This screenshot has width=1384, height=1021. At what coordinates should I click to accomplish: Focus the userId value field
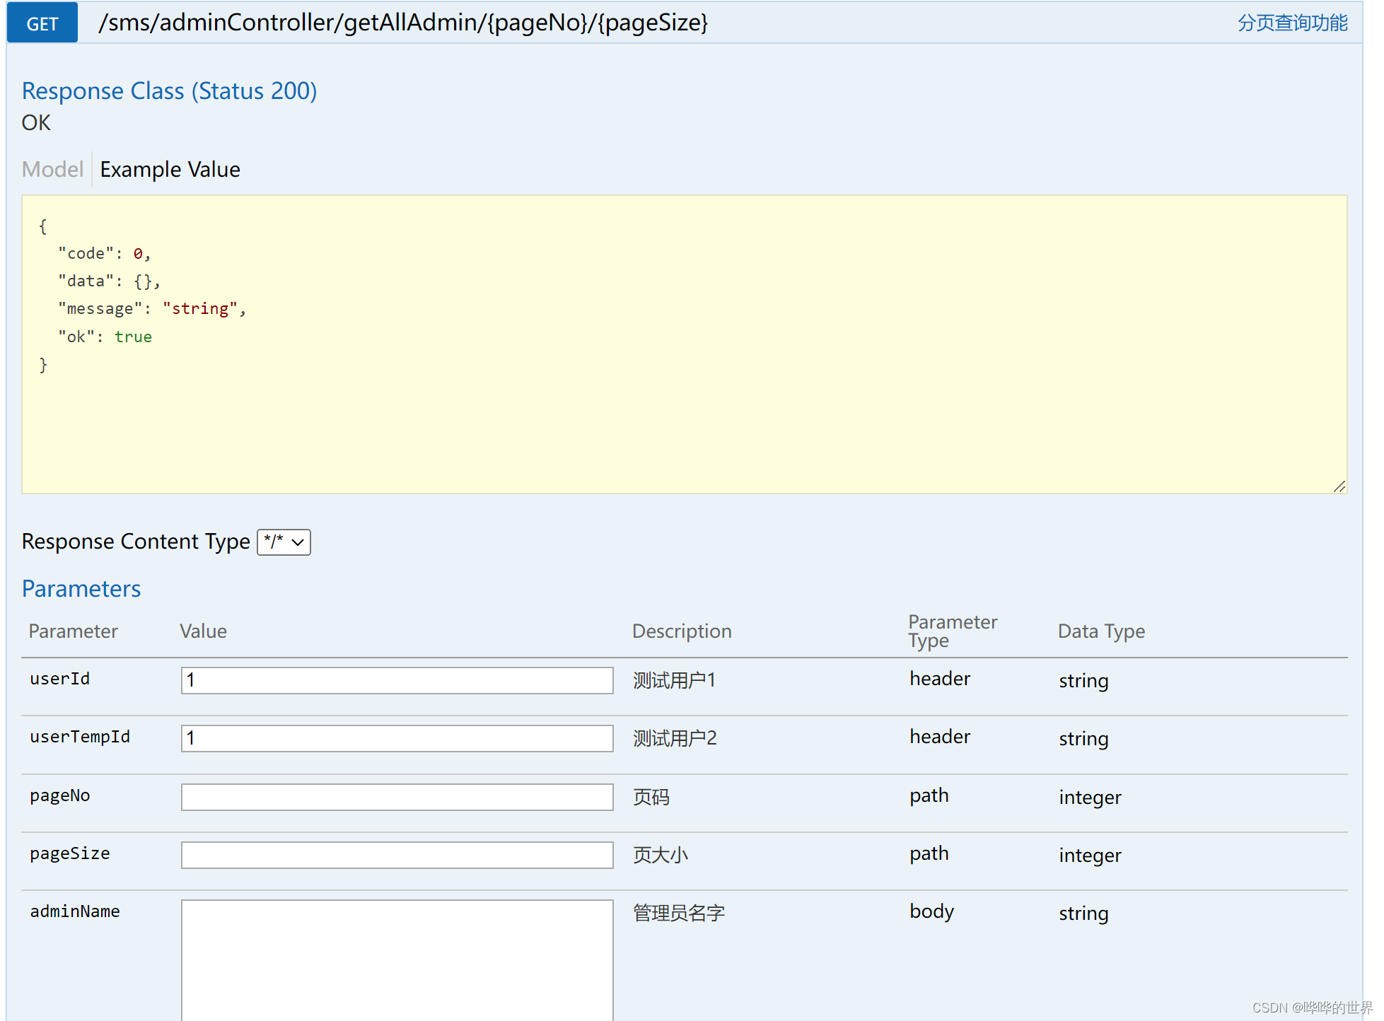click(397, 680)
